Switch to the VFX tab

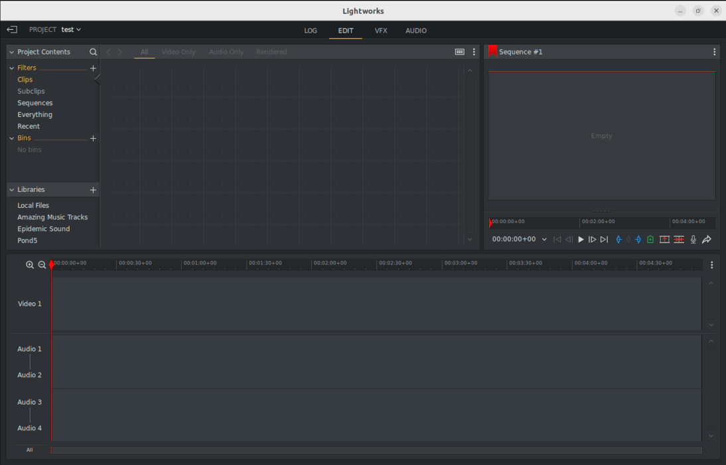point(380,31)
